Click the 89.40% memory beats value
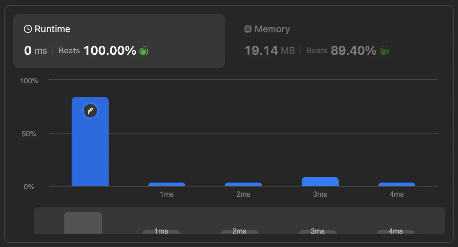 point(353,51)
